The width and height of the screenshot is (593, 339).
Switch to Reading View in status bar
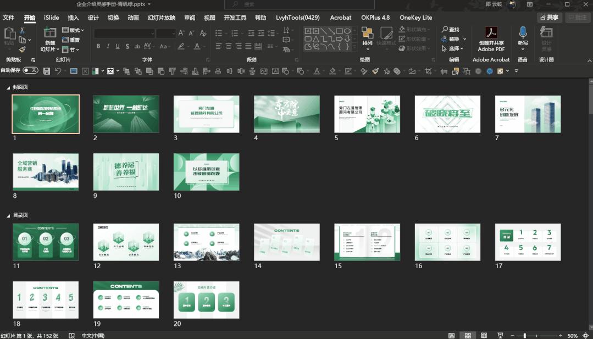tap(484, 335)
